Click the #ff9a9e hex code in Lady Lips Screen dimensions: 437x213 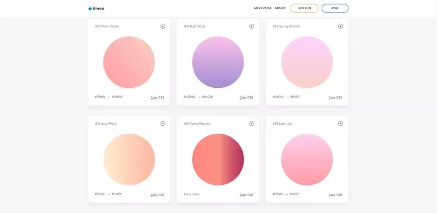tap(278, 194)
